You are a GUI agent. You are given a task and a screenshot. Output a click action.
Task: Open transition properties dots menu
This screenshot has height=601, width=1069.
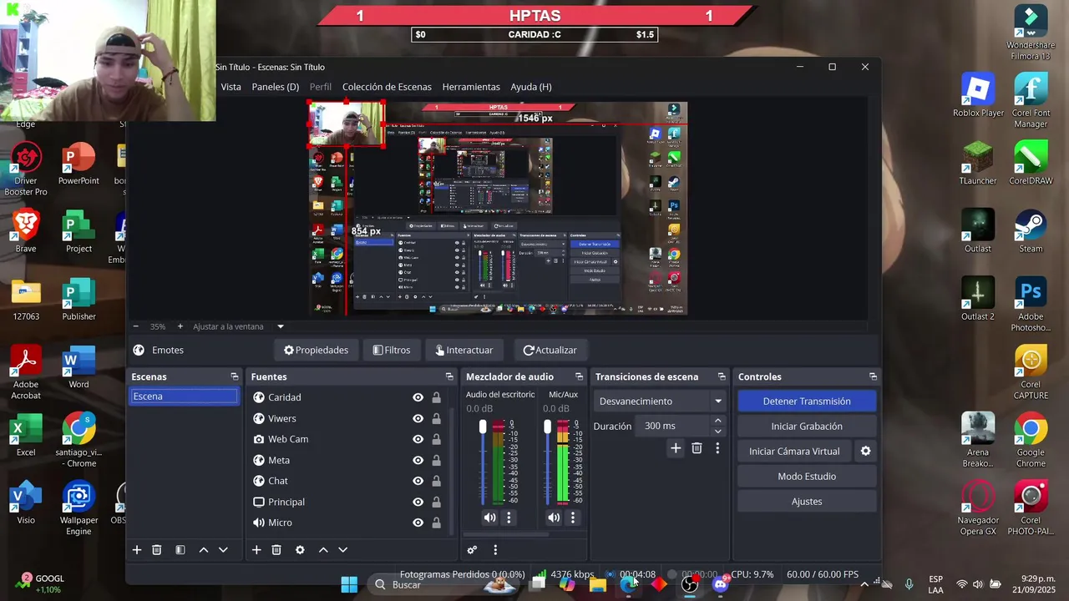(717, 448)
